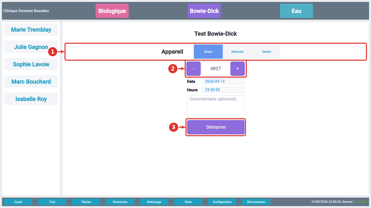This screenshot has height=208, width=371.
Task: Click the Heure field 23:30:53
Action: 223,90
